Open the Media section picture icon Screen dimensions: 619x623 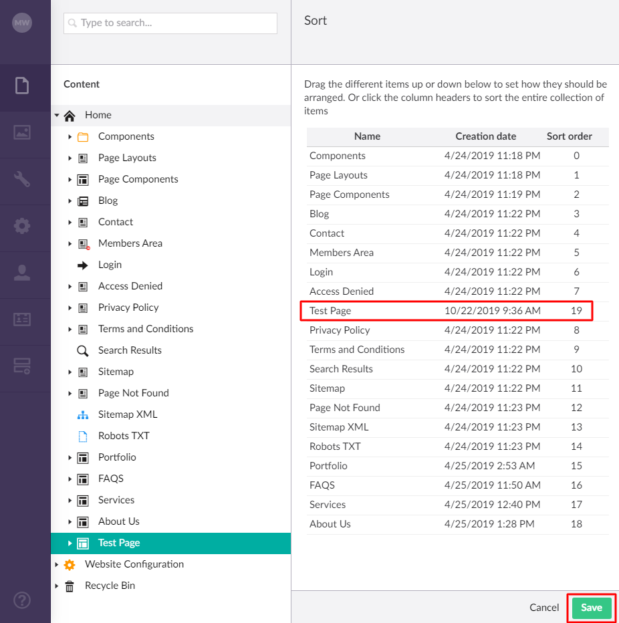pyautogui.click(x=22, y=132)
